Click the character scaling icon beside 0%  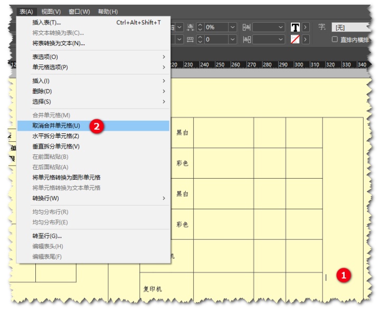[190, 27]
